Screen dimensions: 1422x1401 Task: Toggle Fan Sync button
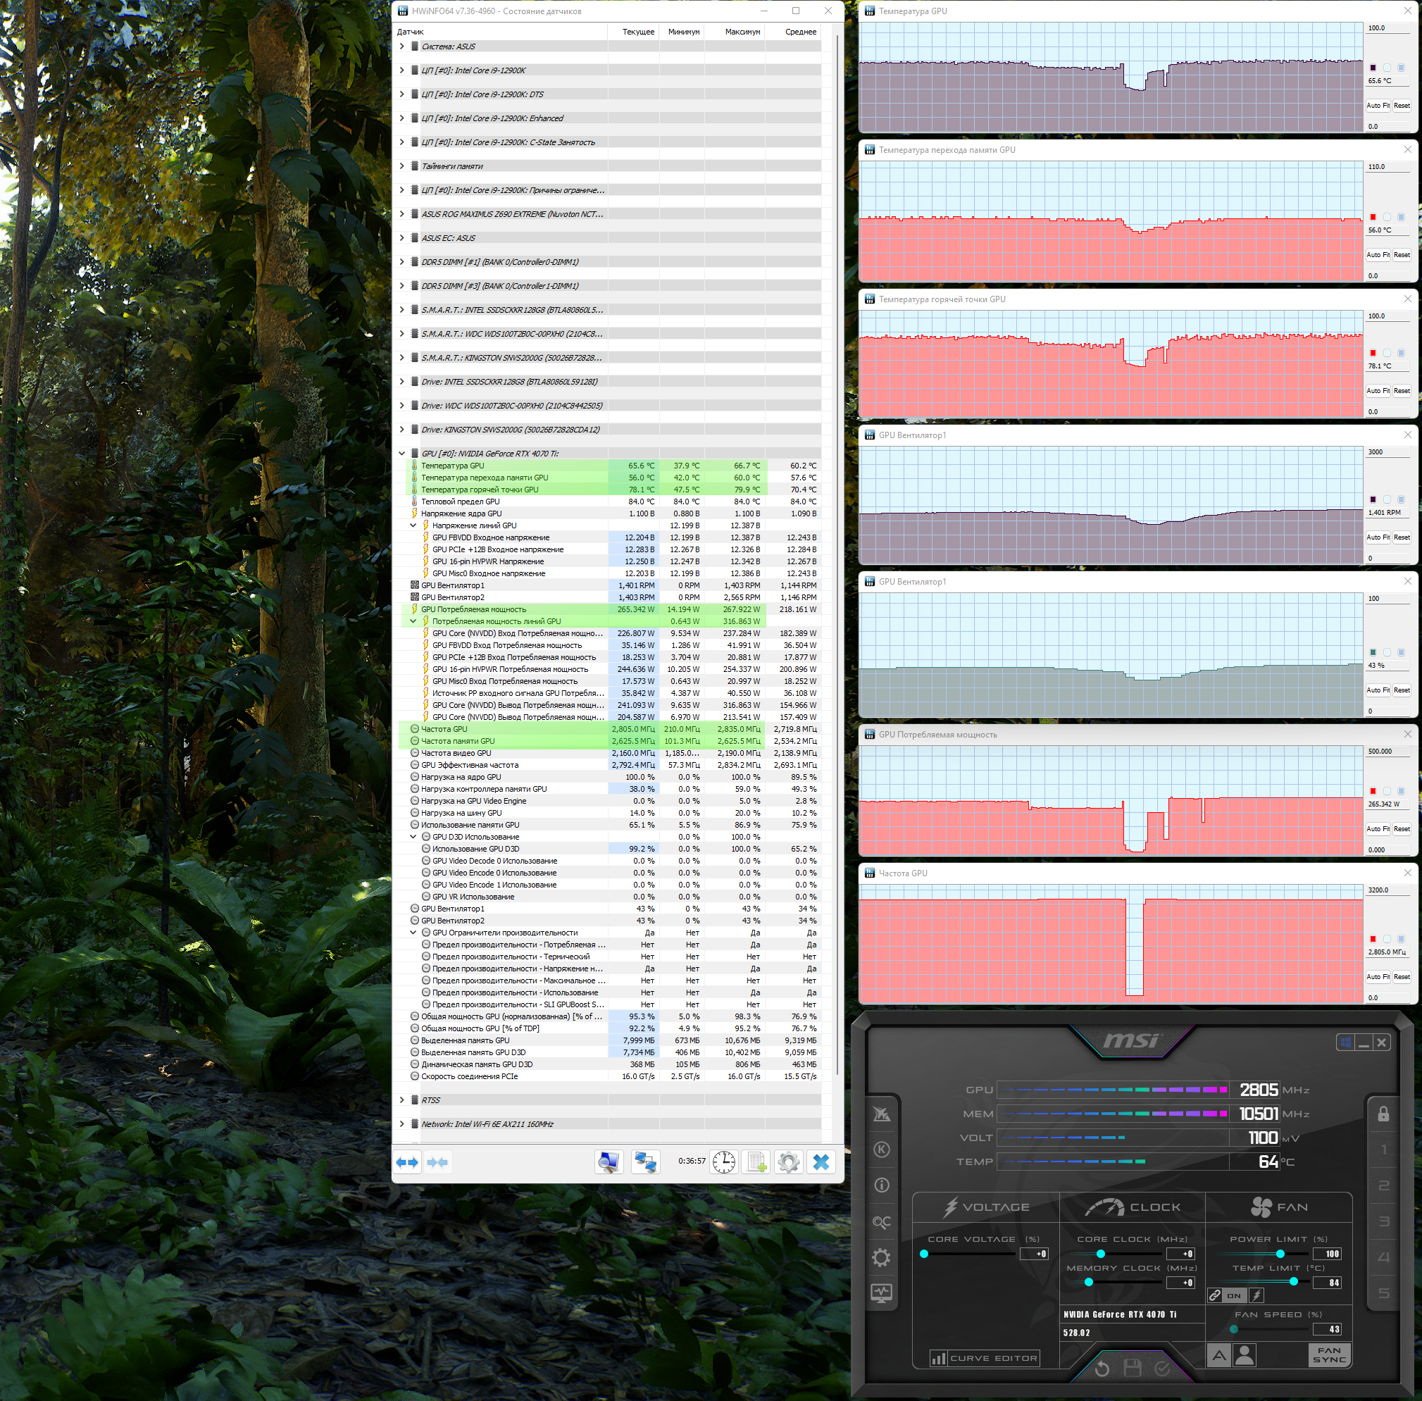point(1328,1355)
